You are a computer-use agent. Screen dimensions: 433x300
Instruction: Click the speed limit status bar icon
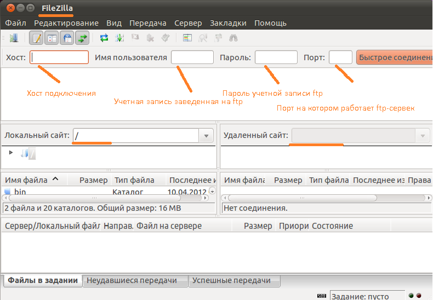coord(322,296)
